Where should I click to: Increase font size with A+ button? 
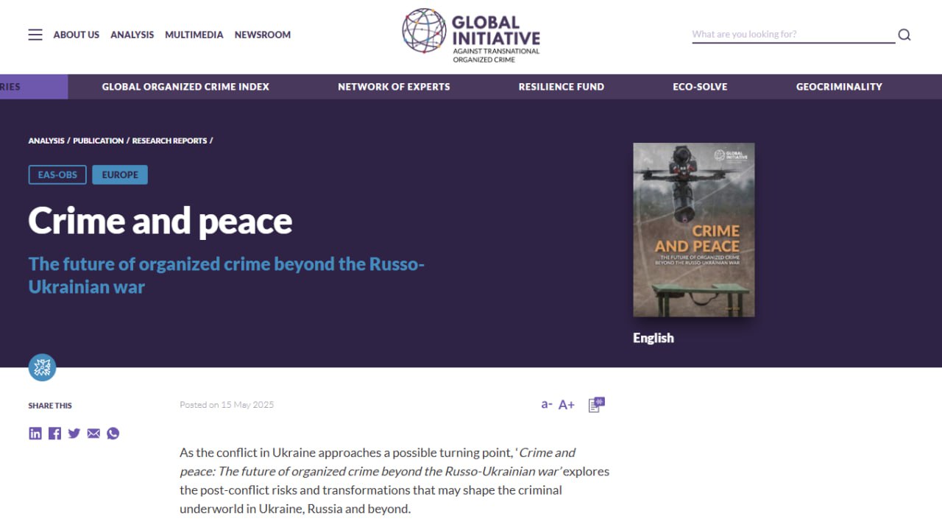point(567,405)
